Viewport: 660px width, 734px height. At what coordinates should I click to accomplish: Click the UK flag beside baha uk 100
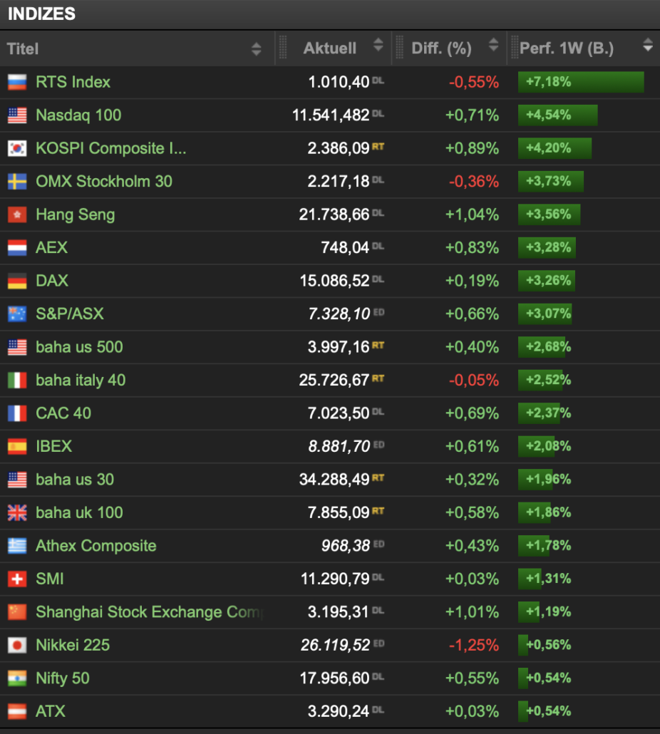(x=17, y=513)
